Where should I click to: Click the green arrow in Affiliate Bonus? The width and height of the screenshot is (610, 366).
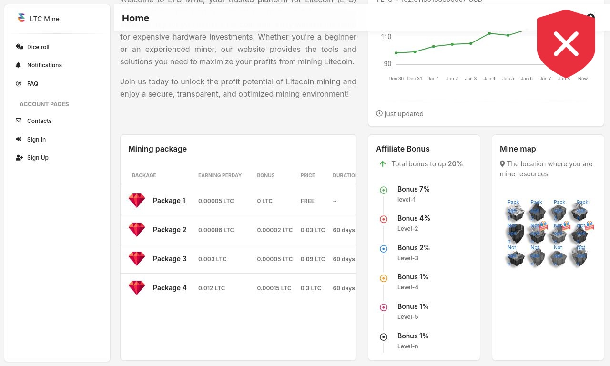(383, 164)
